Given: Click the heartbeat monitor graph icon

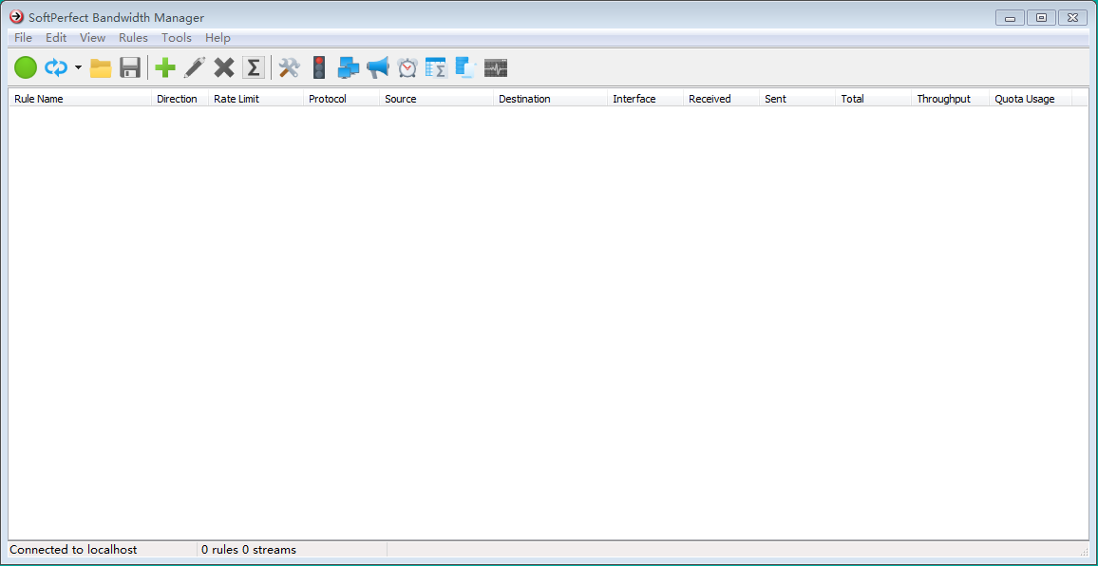Looking at the screenshot, I should (x=496, y=67).
